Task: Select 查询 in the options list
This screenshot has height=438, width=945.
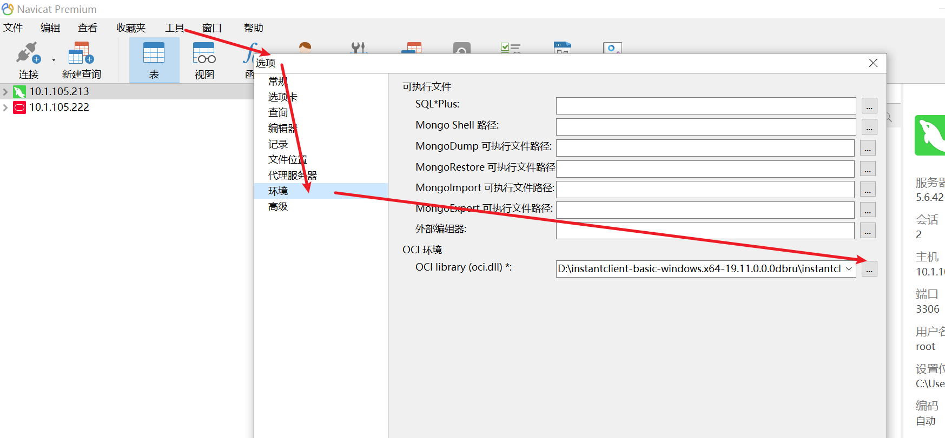Action: click(x=278, y=113)
